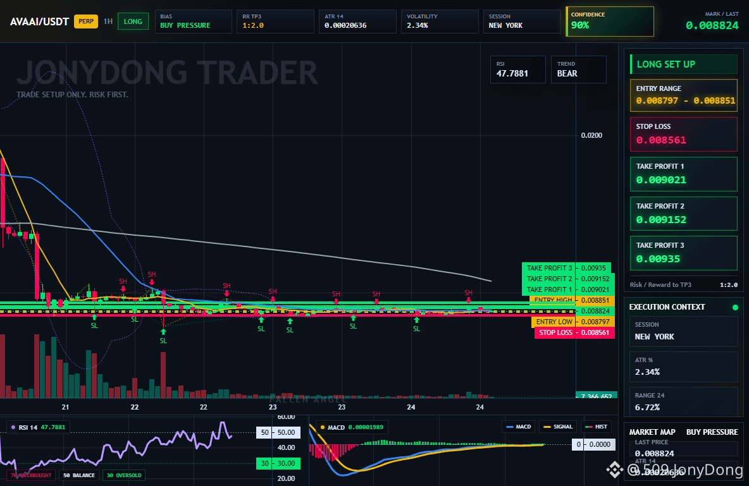749x486 pixels.
Task: Click the Stop Loss chart line label
Action: pyautogui.click(x=555, y=332)
